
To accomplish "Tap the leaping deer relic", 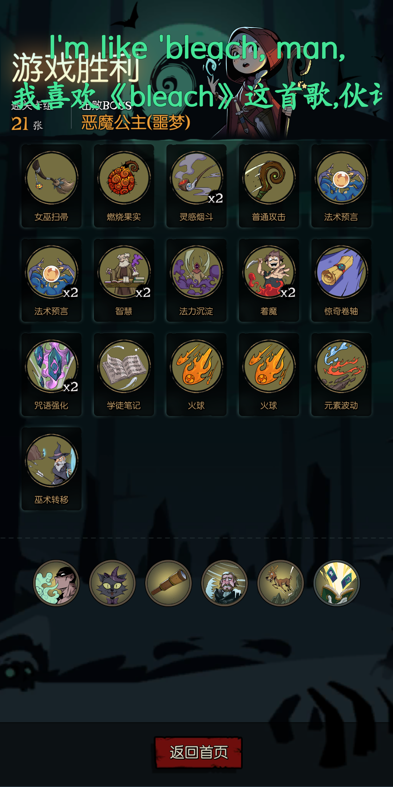I will 280,583.
